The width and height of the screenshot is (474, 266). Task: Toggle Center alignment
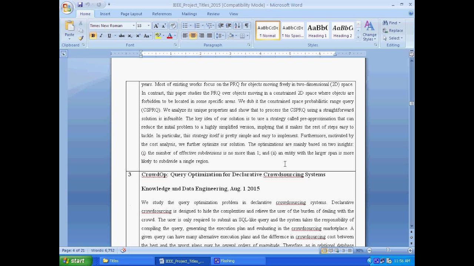(193, 36)
